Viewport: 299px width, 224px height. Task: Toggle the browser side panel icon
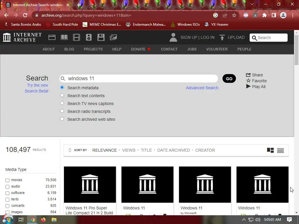[x=274, y=15]
